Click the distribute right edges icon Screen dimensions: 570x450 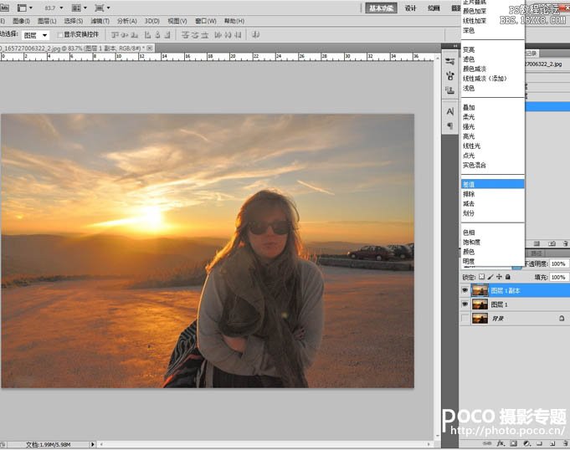click(238, 35)
